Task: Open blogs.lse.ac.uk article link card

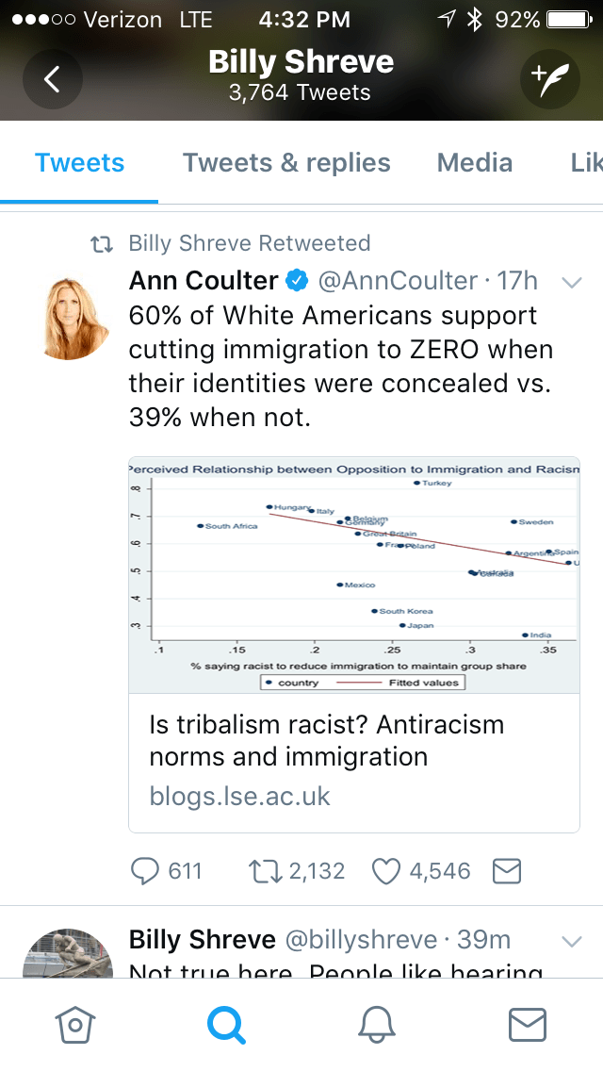Action: [x=353, y=762]
